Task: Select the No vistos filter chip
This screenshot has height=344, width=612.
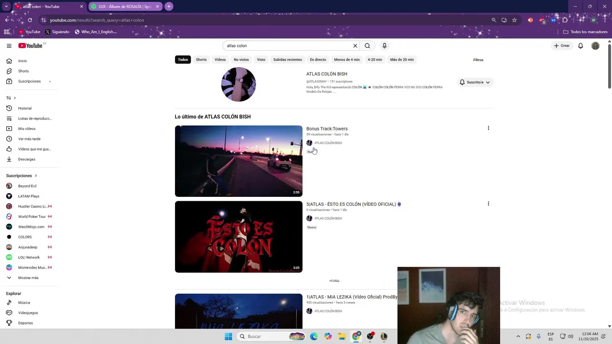Action: (x=241, y=60)
